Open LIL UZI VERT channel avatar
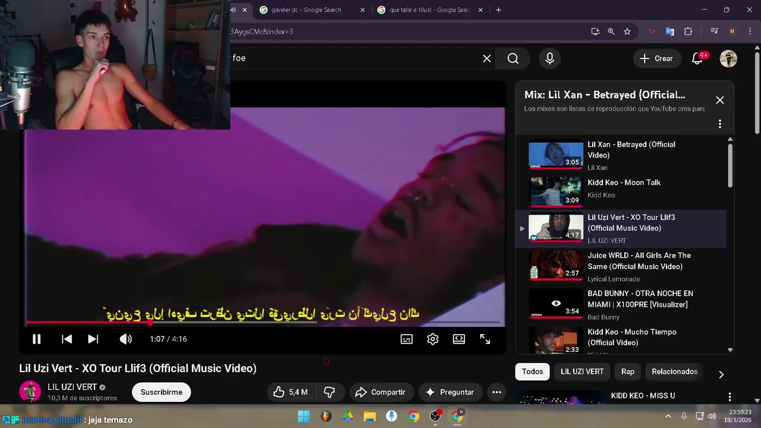The height and width of the screenshot is (428, 761). 30,392
